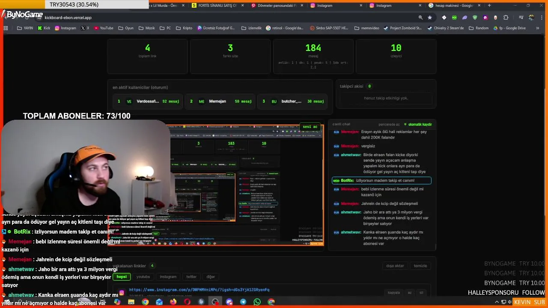Open Project Zomboid Steam bookmark
548x308 pixels.
tap(402, 28)
